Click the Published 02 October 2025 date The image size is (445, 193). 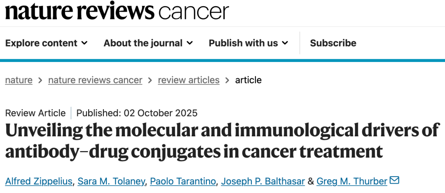point(137,113)
